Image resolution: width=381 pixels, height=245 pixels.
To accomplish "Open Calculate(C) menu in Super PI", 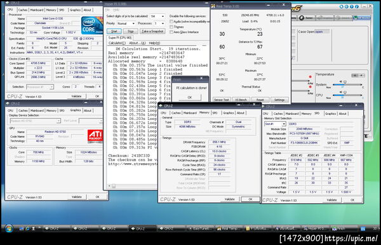I will 117,43.
